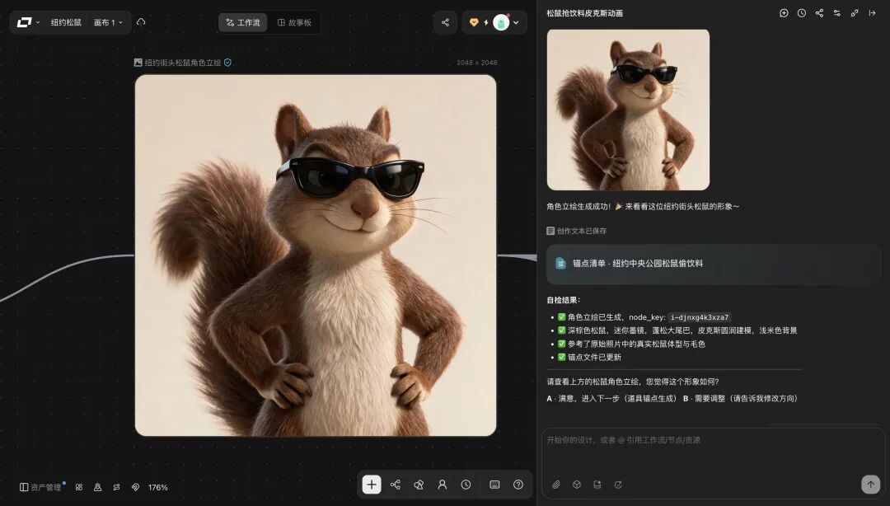Click the attachment paperclip icon
Viewport: 890px width, 506px height.
click(556, 485)
